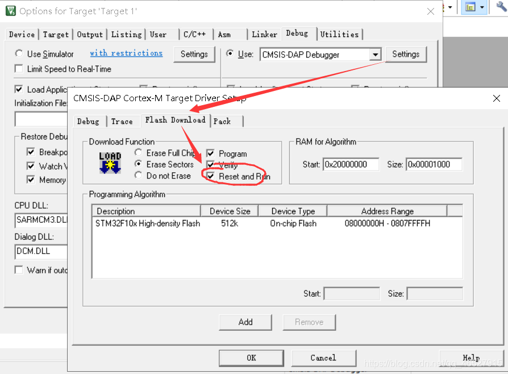508x374 pixels.
Task: Click the Device Type column header
Action: [x=293, y=211]
